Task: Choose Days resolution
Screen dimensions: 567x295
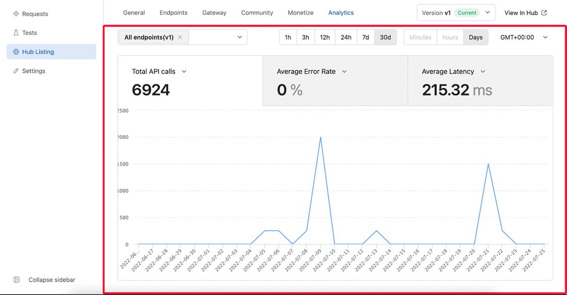Action: 476,37
